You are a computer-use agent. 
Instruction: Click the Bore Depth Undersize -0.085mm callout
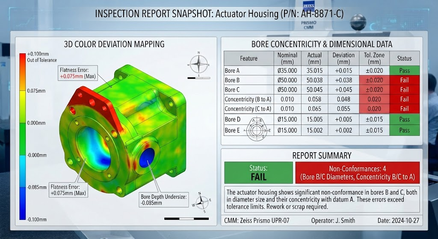point(164,199)
